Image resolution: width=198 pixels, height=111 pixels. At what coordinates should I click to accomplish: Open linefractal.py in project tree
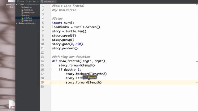click(29, 13)
